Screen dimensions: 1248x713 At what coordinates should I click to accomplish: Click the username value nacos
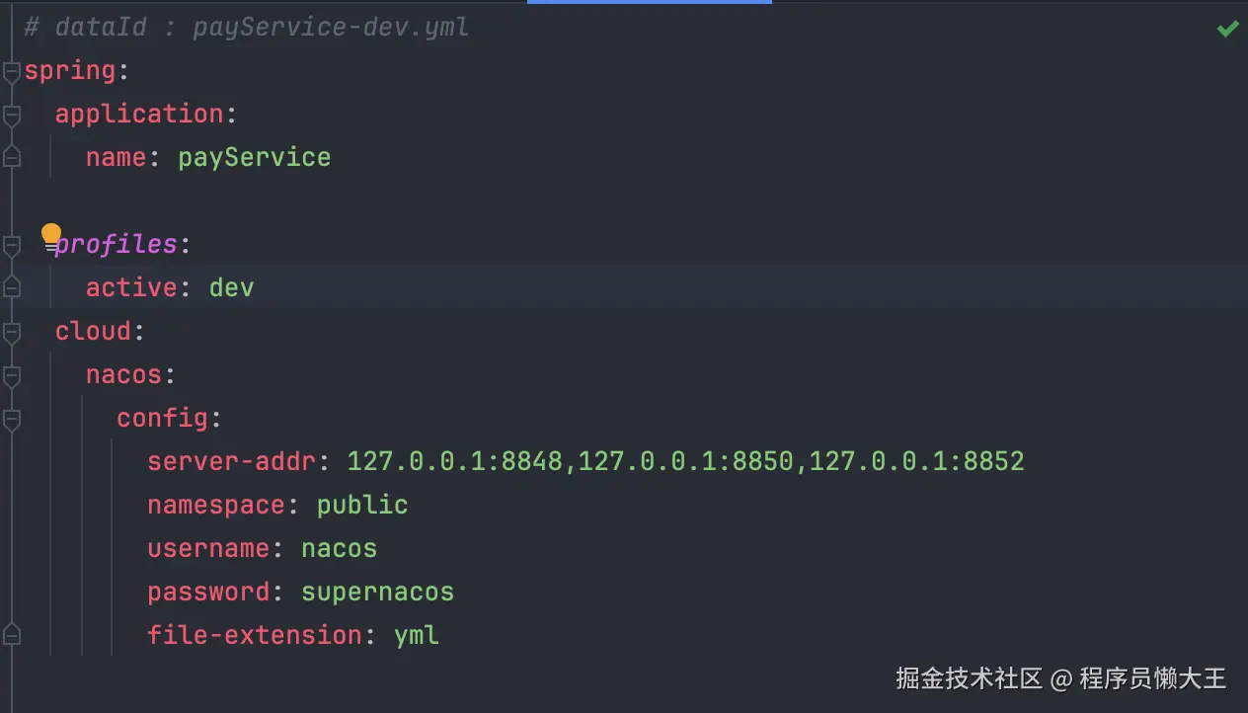click(x=339, y=548)
